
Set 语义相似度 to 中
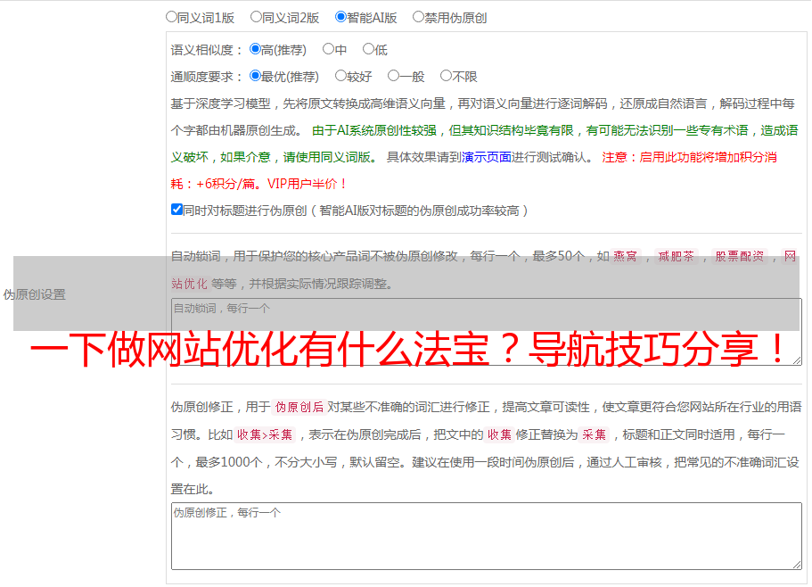328,49
